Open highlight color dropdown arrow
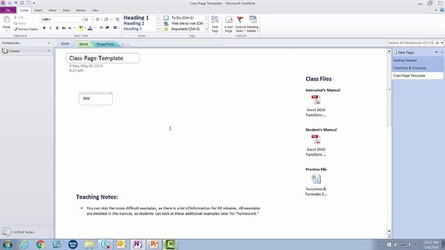The height and width of the screenshot is (250, 445). pyautogui.click(x=85, y=28)
